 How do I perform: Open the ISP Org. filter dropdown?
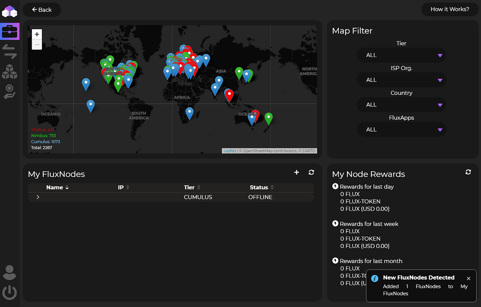(x=401, y=80)
